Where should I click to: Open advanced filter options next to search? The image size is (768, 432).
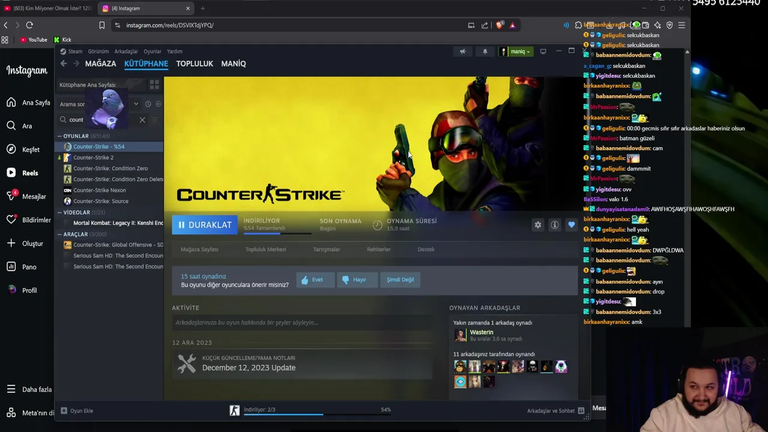155,120
